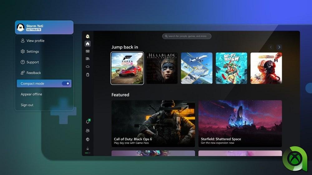This screenshot has height=175, width=312.
Task: Toggle the Compact mode switch off
Action: coord(66,84)
